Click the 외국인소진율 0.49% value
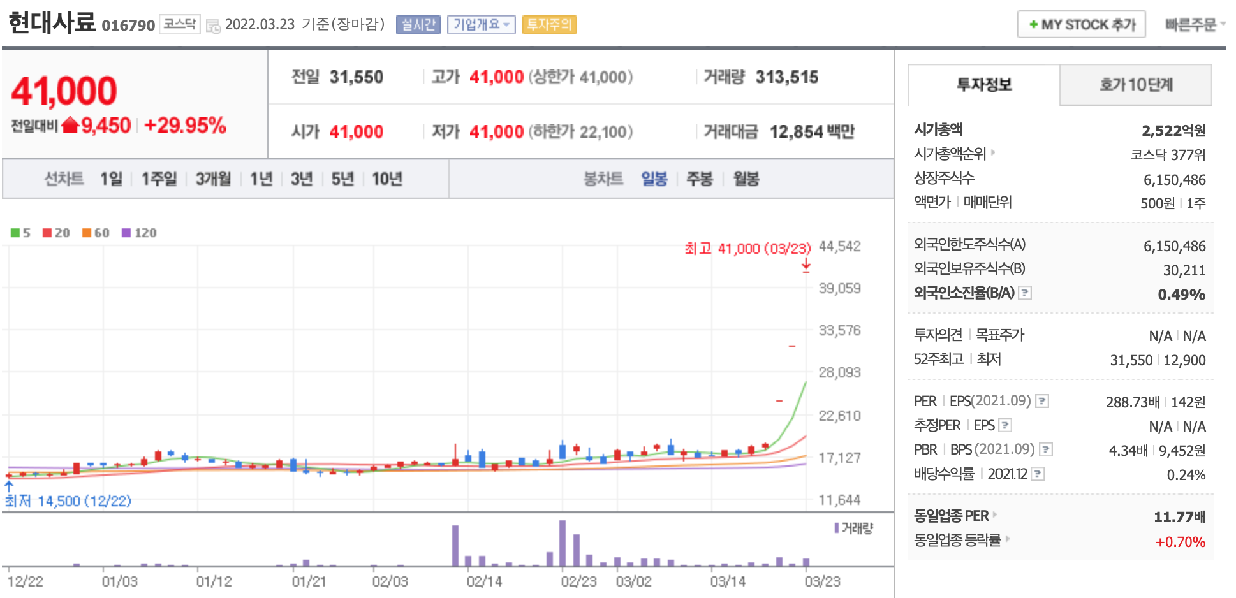Viewport: 1236px width, 598px height. pos(1182,295)
